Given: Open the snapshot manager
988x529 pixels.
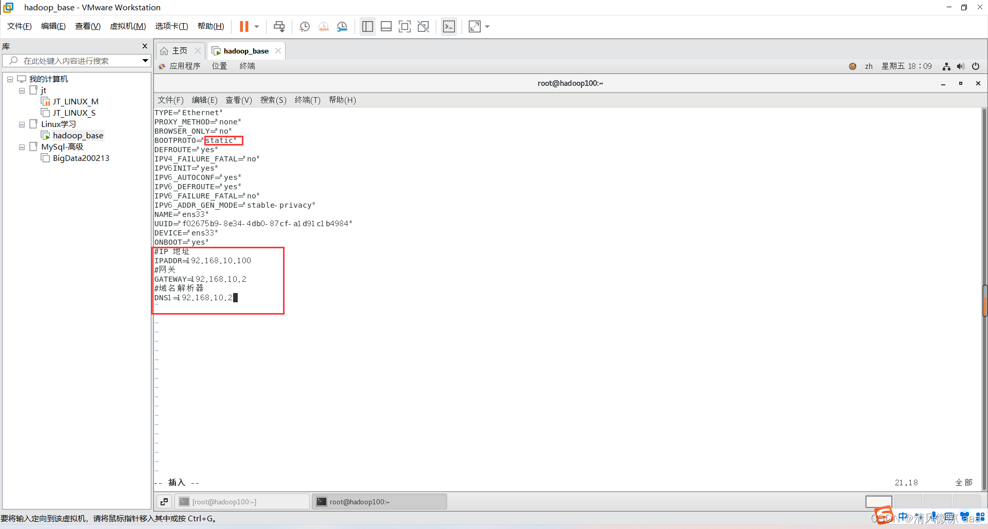Looking at the screenshot, I should [x=342, y=27].
